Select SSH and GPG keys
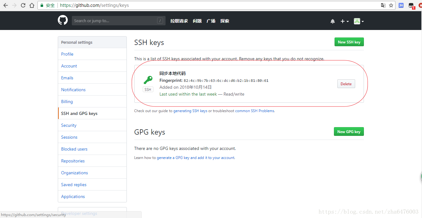The image size is (422, 218). [92, 113]
